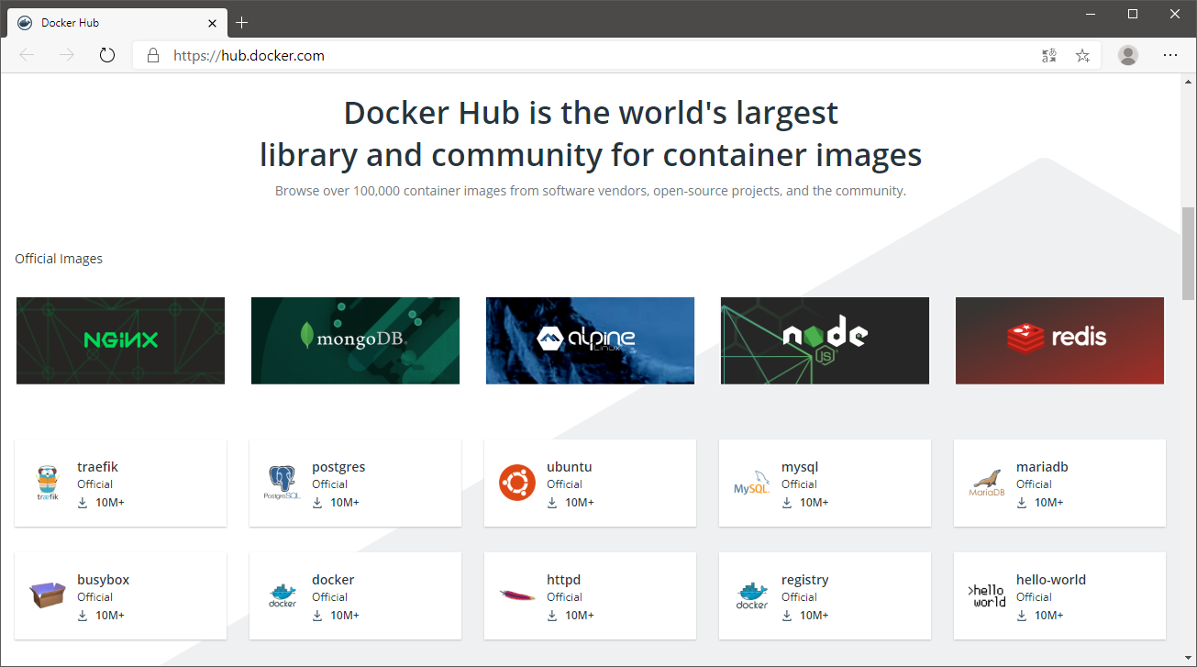Open the httpd image name link

tap(563, 580)
